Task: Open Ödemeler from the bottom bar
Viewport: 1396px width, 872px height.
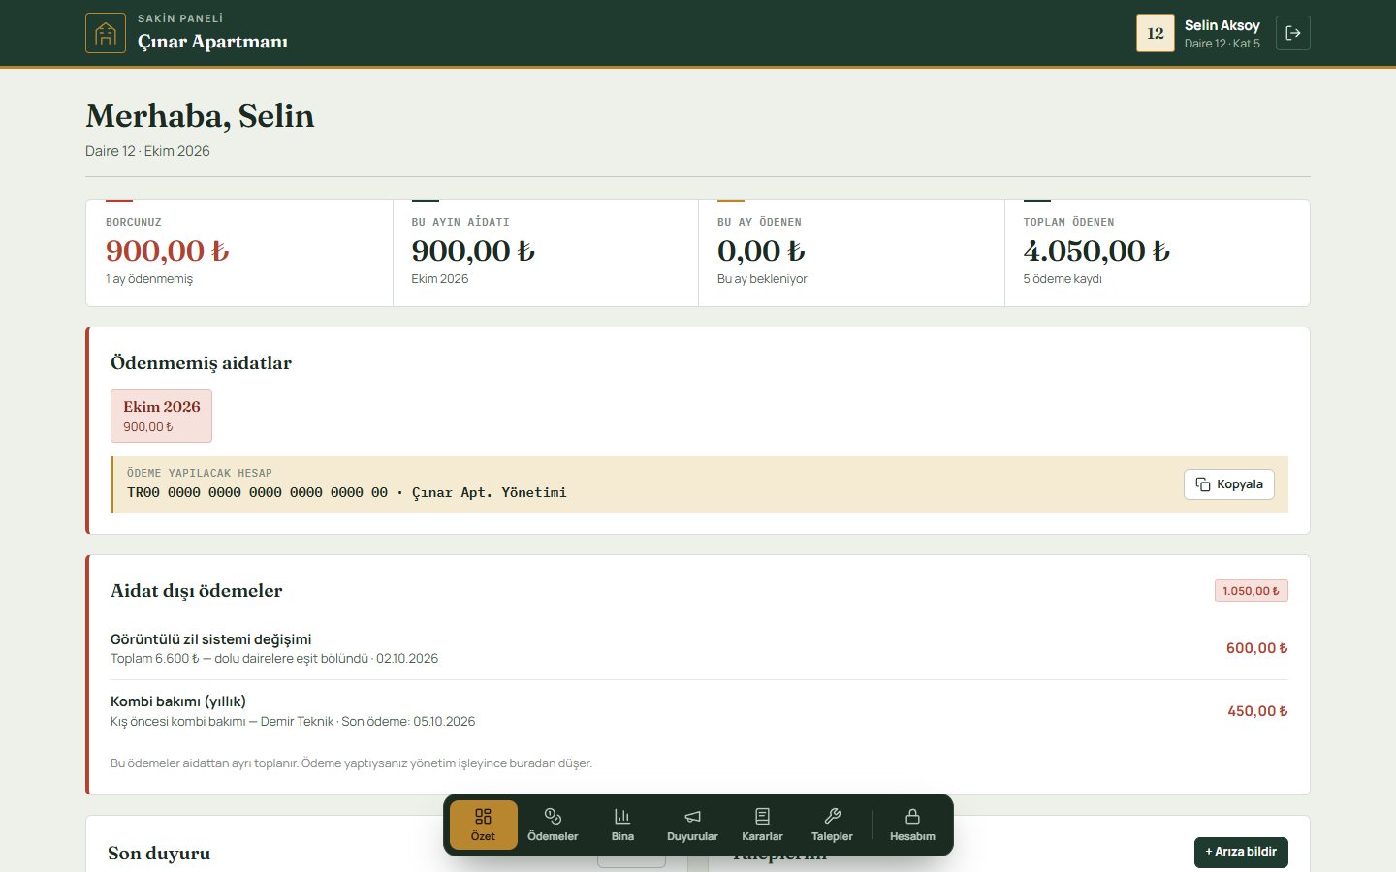Action: coord(553,825)
